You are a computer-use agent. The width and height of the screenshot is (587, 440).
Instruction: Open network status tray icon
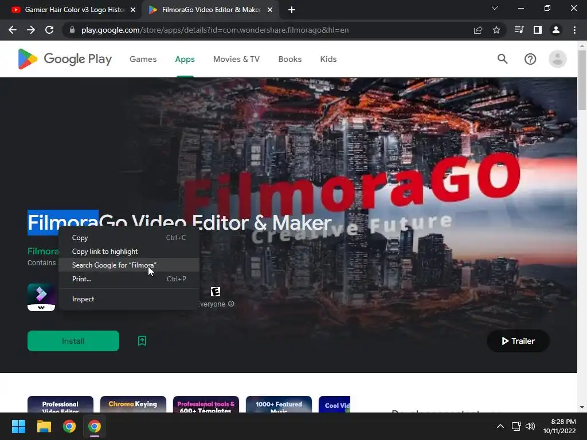(516, 426)
